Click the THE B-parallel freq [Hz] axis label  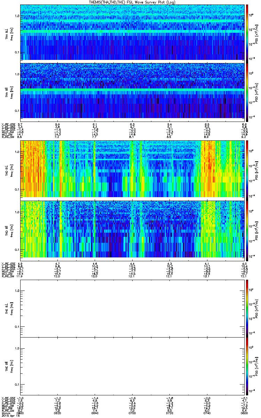point(11,366)
